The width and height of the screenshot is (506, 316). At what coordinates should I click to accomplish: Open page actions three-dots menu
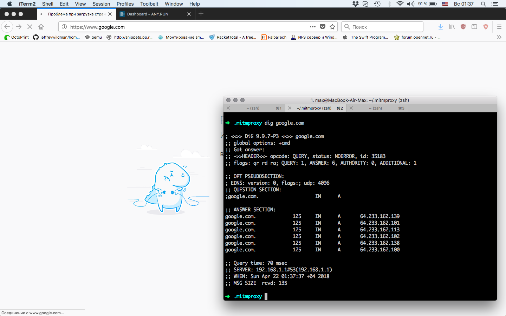coord(313,27)
